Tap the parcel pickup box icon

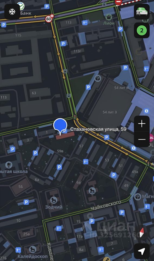98,78
